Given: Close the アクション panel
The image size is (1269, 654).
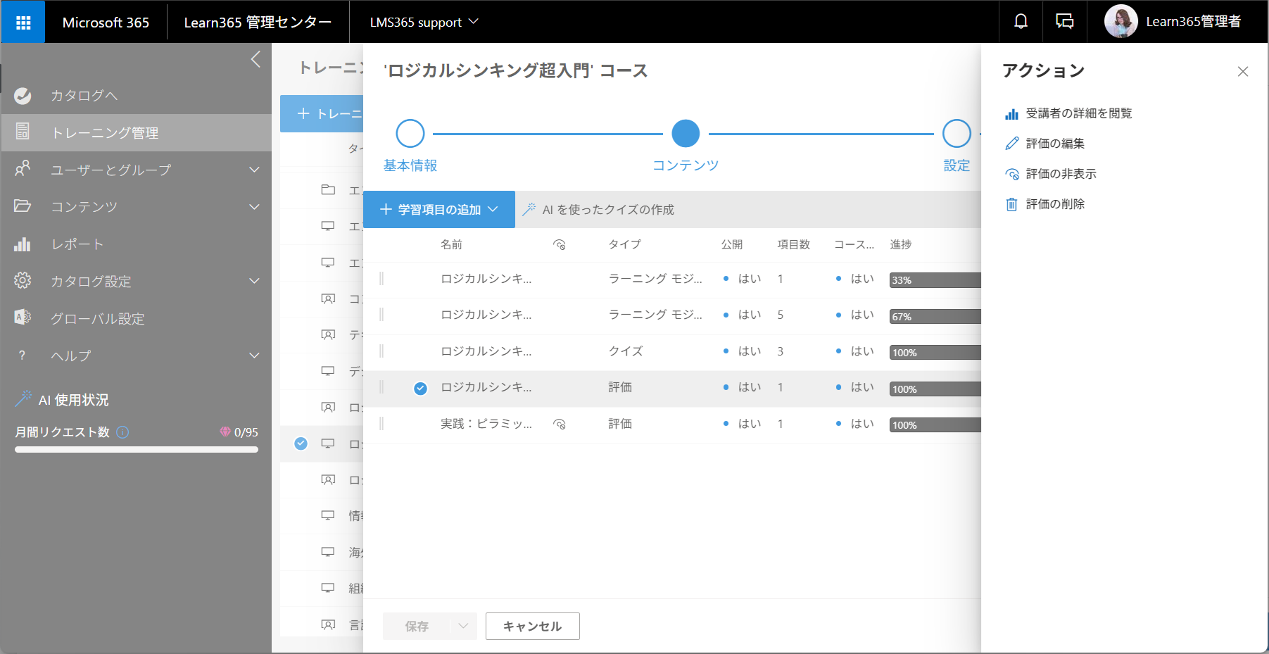Looking at the screenshot, I should click(x=1243, y=71).
